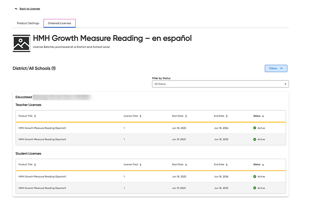
Task: Sort Student Licenses by Product Title
Action: click(27, 165)
